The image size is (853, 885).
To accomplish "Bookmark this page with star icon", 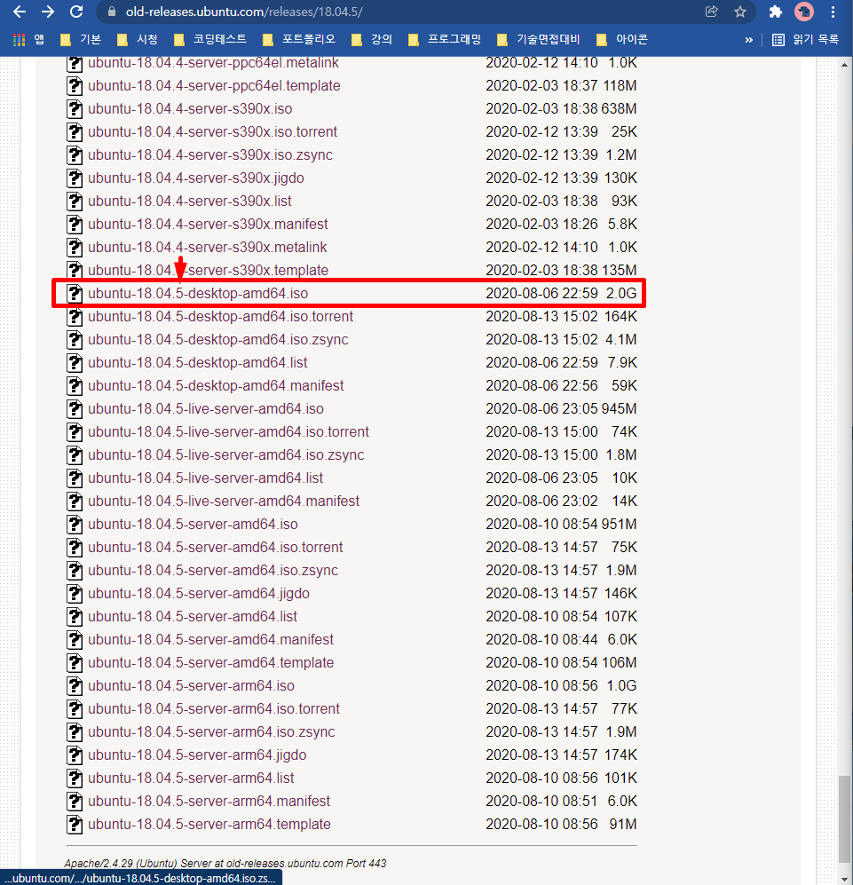I will pyautogui.click(x=740, y=12).
